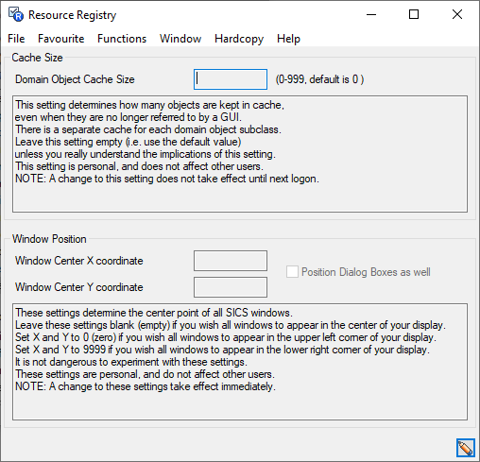Image resolution: width=480 pixels, height=462 pixels.
Task: Click the Resource Registry title bar app icon
Action: pos(15,14)
